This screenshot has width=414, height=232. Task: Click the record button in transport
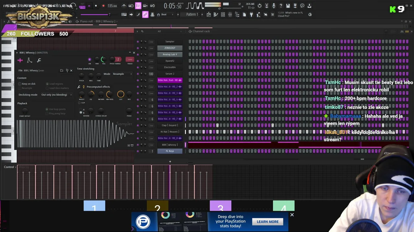[103, 6]
